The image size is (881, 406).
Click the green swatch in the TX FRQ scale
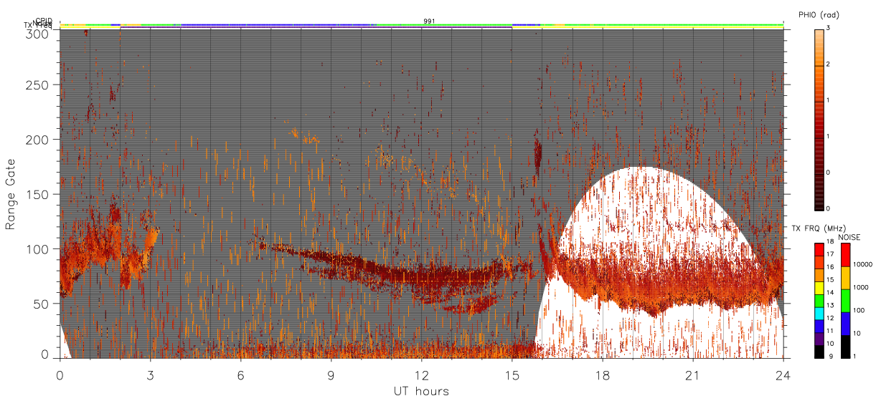point(819,301)
